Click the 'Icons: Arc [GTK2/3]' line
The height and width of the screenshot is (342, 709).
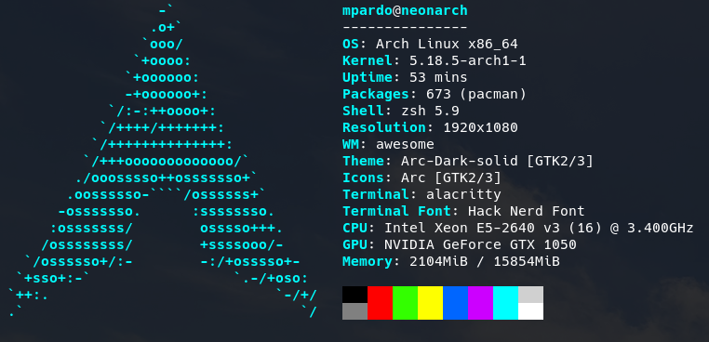[421, 178]
